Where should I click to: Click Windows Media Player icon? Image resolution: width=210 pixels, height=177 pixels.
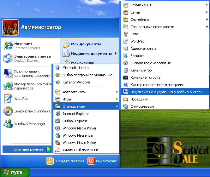(x=58, y=128)
